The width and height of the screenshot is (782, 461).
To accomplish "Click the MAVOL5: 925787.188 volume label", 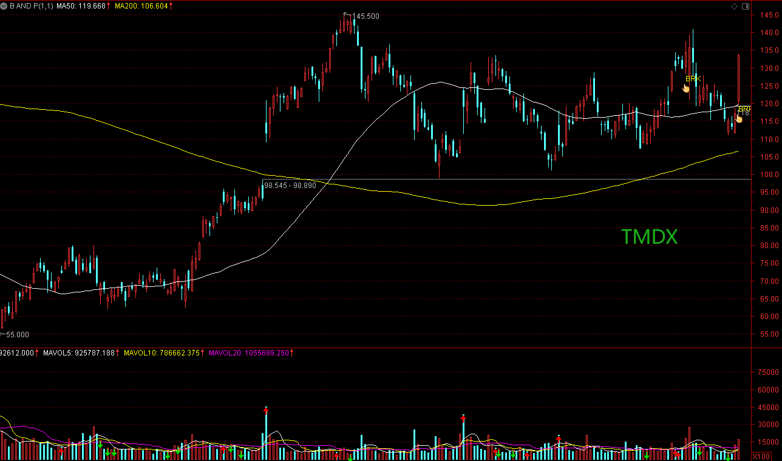I will (79, 352).
